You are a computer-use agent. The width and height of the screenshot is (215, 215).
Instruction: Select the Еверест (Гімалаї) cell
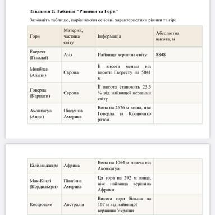coord(44,54)
